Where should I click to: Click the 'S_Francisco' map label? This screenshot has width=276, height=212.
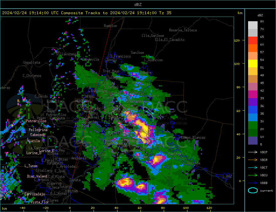(x=121, y=56)
